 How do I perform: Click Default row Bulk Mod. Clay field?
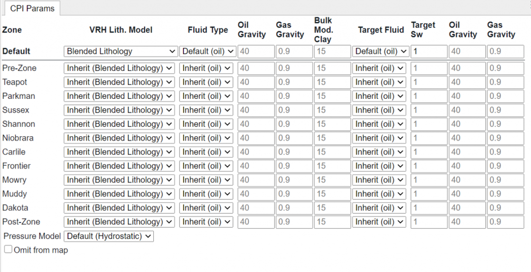pos(332,52)
